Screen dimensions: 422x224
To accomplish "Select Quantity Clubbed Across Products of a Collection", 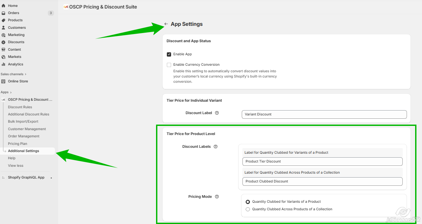I will click(x=248, y=209).
